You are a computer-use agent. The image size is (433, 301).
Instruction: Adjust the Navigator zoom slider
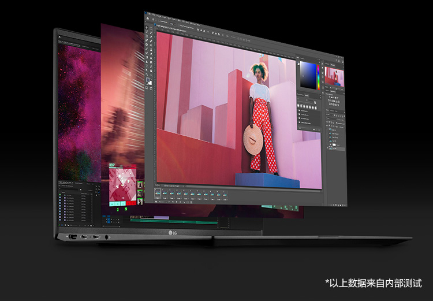pos(336,89)
